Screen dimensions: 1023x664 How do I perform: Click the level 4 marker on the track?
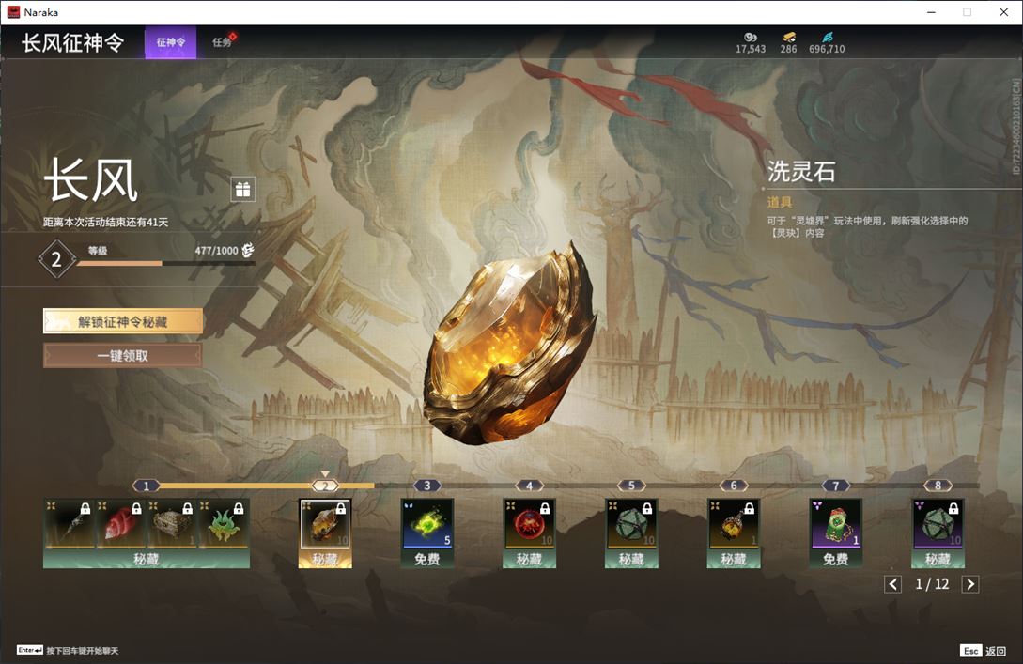point(529,486)
